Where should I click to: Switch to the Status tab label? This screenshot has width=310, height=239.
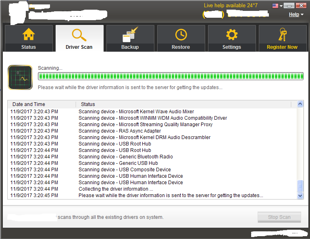click(x=29, y=47)
